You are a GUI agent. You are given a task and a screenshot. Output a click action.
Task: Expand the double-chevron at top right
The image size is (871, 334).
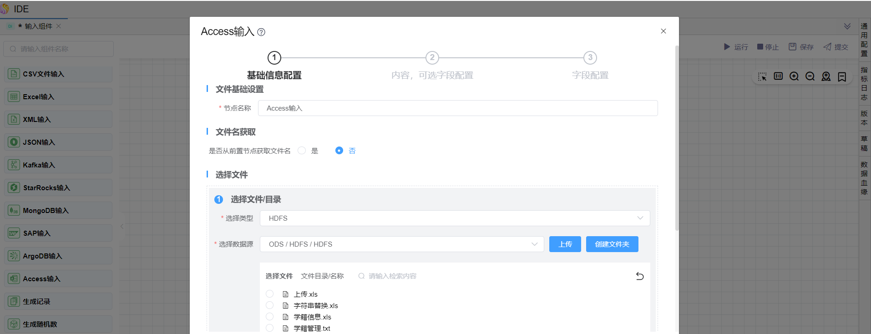847,26
